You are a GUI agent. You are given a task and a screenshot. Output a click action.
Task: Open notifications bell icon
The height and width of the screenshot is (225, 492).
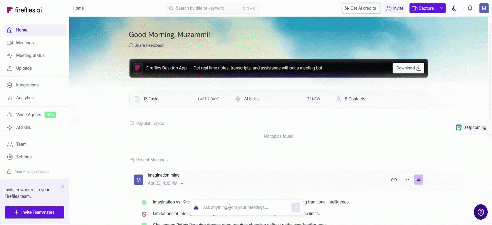[x=470, y=8]
